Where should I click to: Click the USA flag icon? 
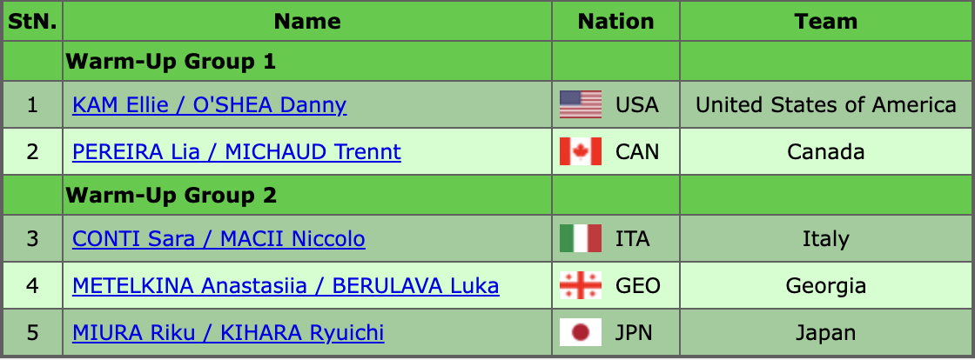click(x=581, y=105)
